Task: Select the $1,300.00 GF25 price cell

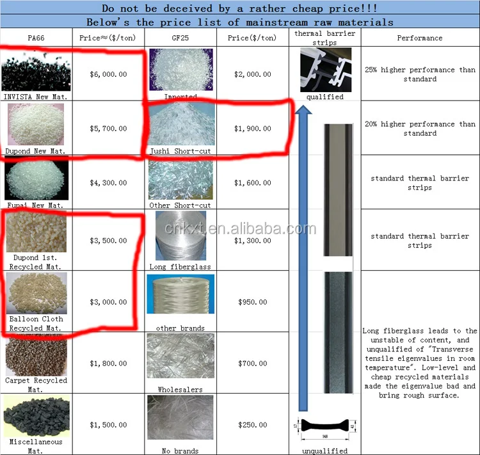Action: click(x=253, y=241)
